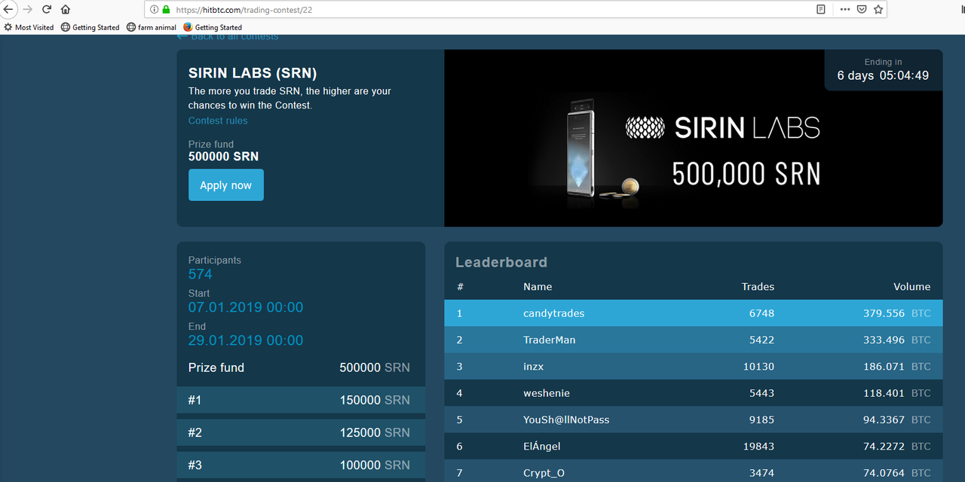The height and width of the screenshot is (482, 965).
Task: Go back with the browser back arrow
Action: (x=8, y=10)
